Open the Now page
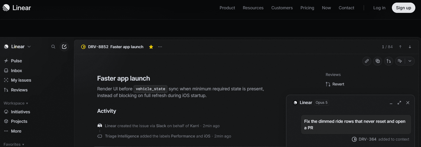This screenshot has width=421, height=147. tap(326, 8)
